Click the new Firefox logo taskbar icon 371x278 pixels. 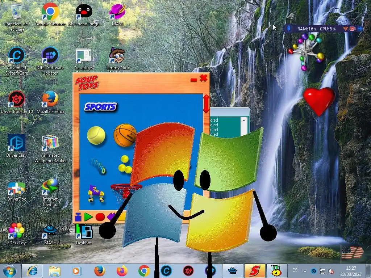tap(122, 271)
